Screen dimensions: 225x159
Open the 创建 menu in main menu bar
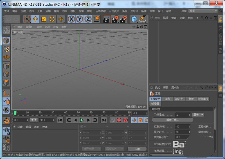(x=23, y=11)
